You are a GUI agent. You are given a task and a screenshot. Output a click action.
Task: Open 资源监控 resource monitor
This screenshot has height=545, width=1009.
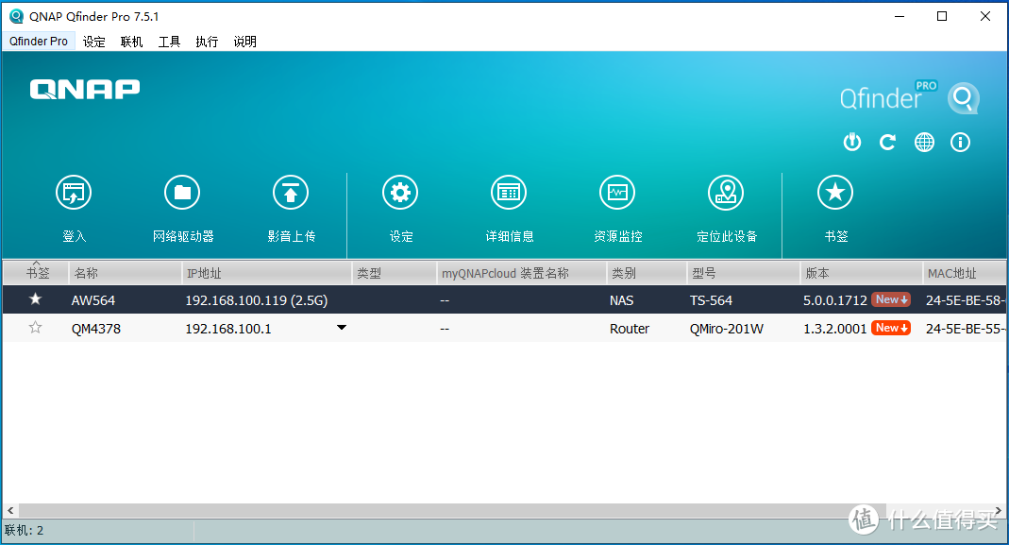tap(617, 193)
